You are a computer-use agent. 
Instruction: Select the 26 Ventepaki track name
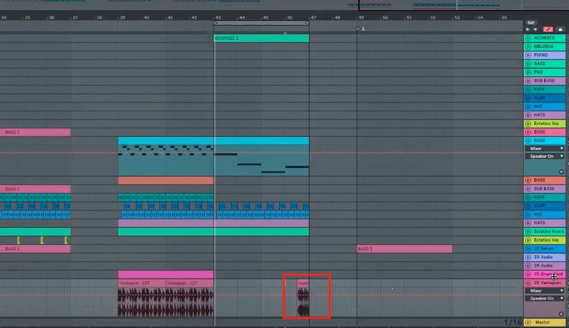coord(548,283)
